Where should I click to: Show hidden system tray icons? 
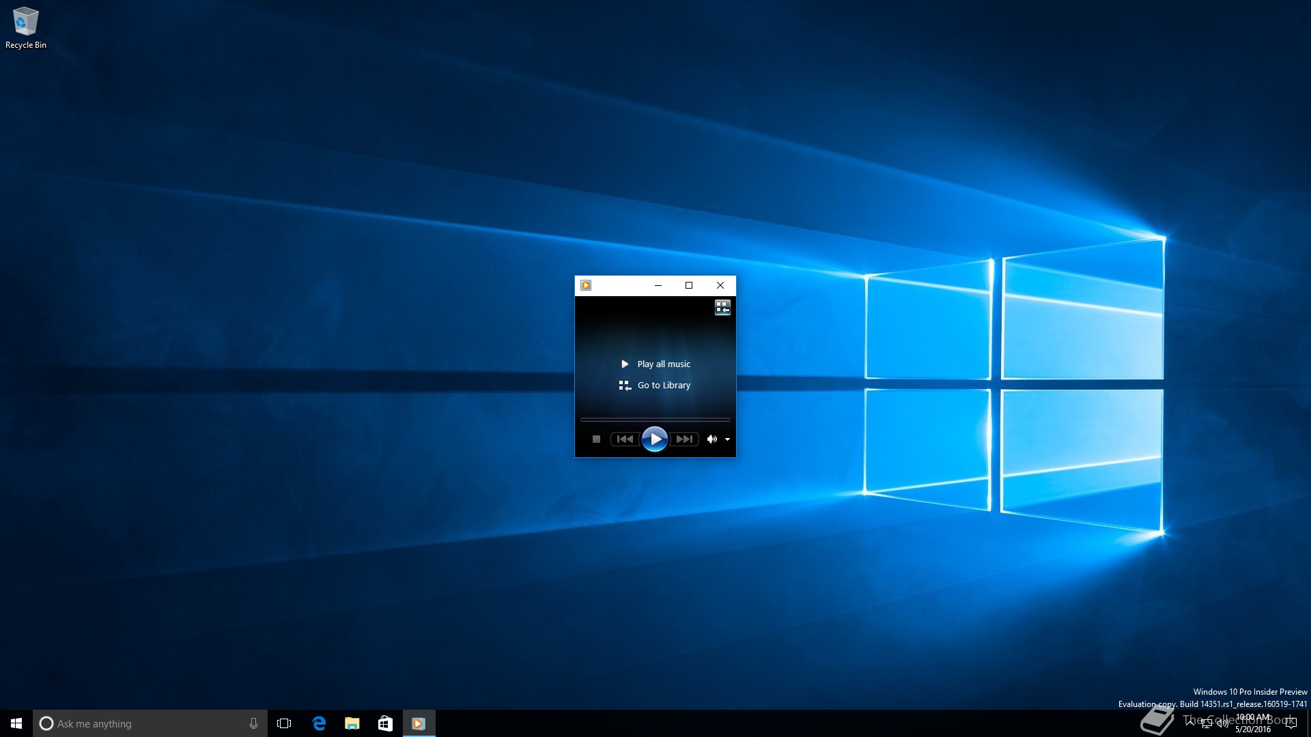click(1190, 723)
